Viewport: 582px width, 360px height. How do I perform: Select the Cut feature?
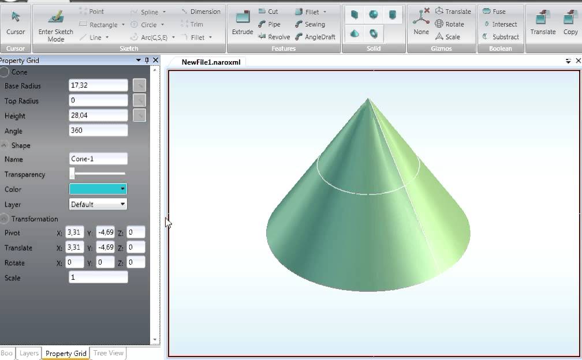[268, 12]
